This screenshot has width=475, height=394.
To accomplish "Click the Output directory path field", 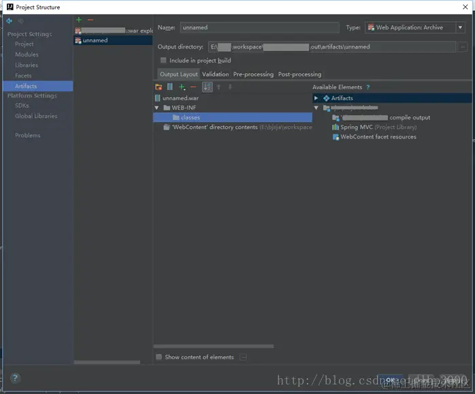I will tap(332, 47).
